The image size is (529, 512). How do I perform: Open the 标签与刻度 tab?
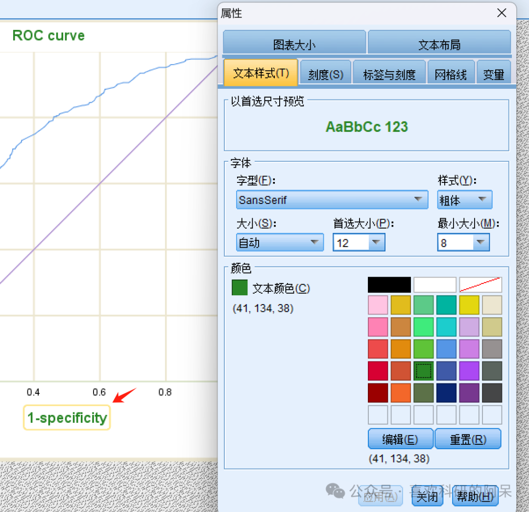(389, 73)
